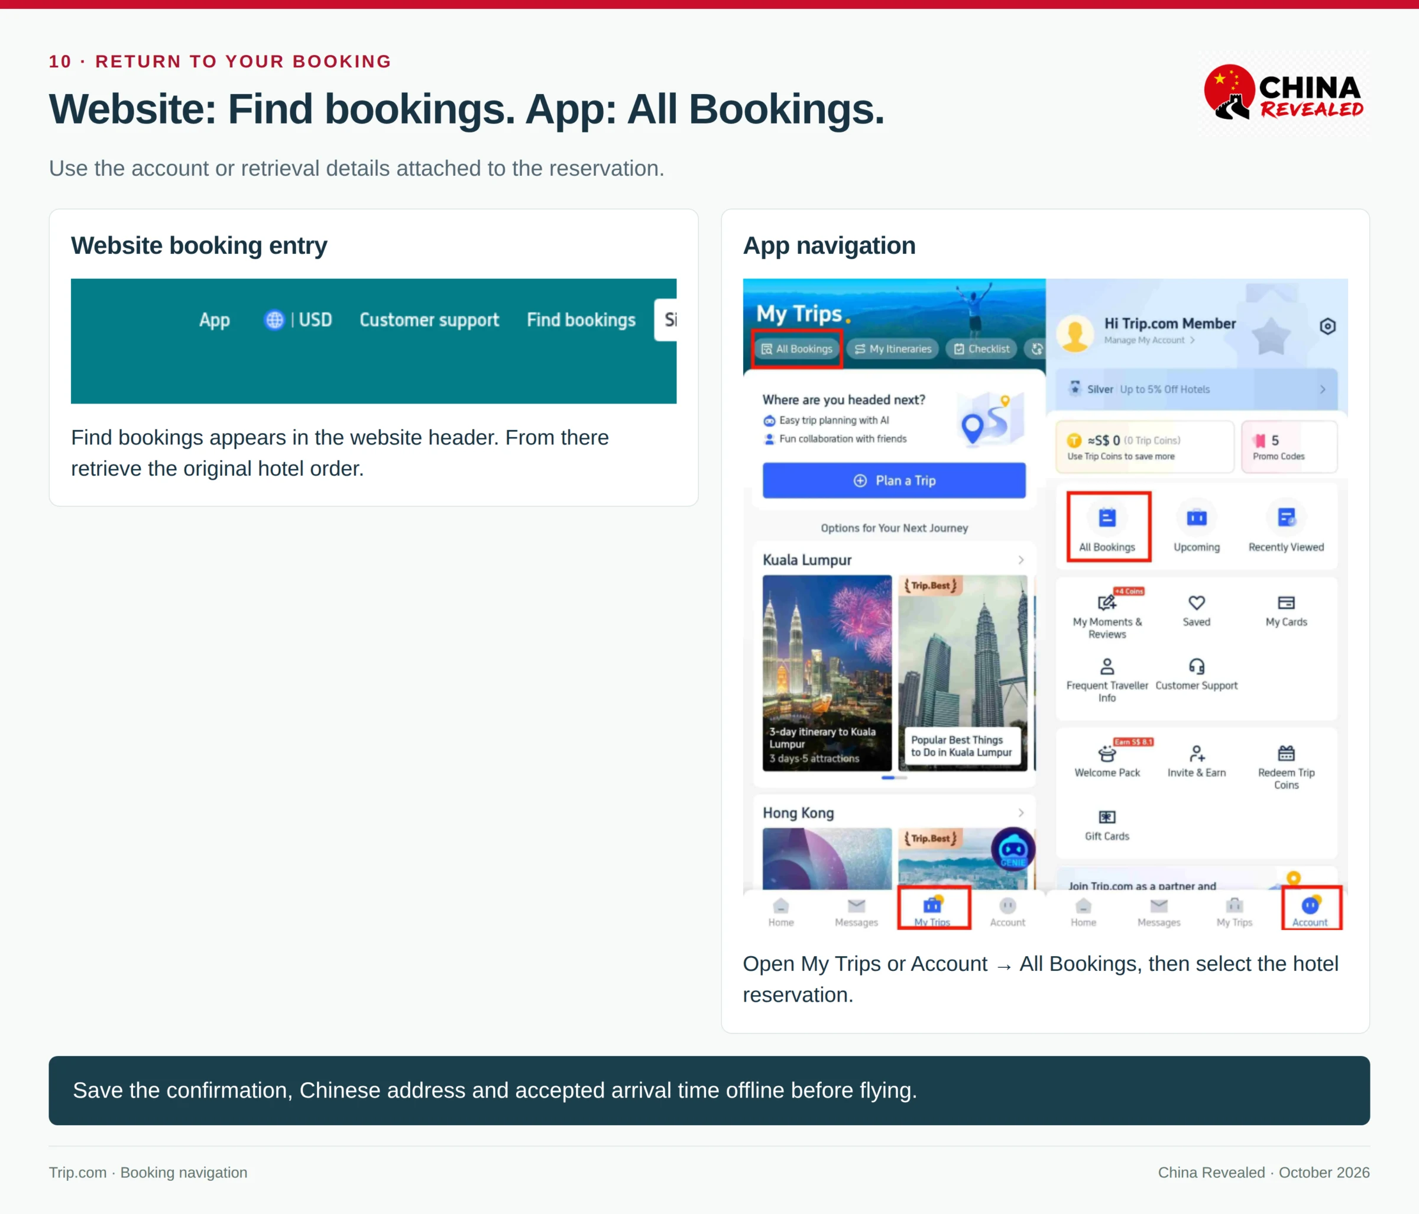This screenshot has width=1419, height=1214.
Task: Open the Trip Coins balance card
Action: point(1145,447)
